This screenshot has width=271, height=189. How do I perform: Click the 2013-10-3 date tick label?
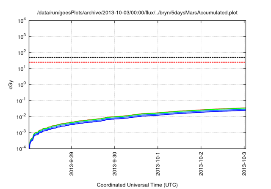point(244,164)
